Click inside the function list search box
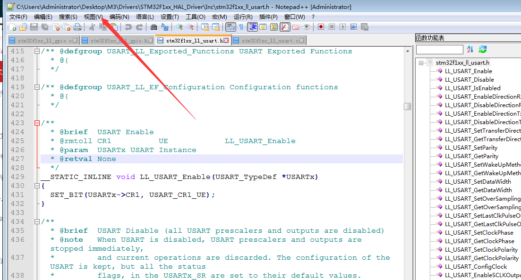The height and width of the screenshot is (280, 521). (x=439, y=49)
